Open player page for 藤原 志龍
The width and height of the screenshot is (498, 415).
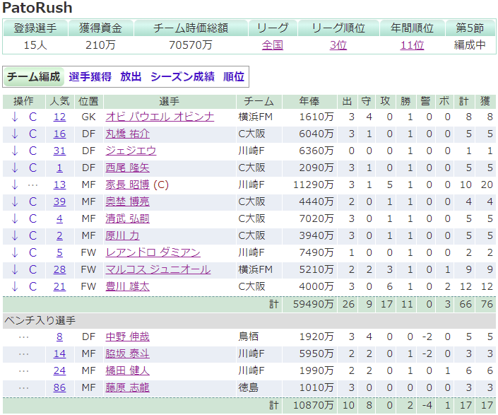pyautogui.click(x=127, y=387)
